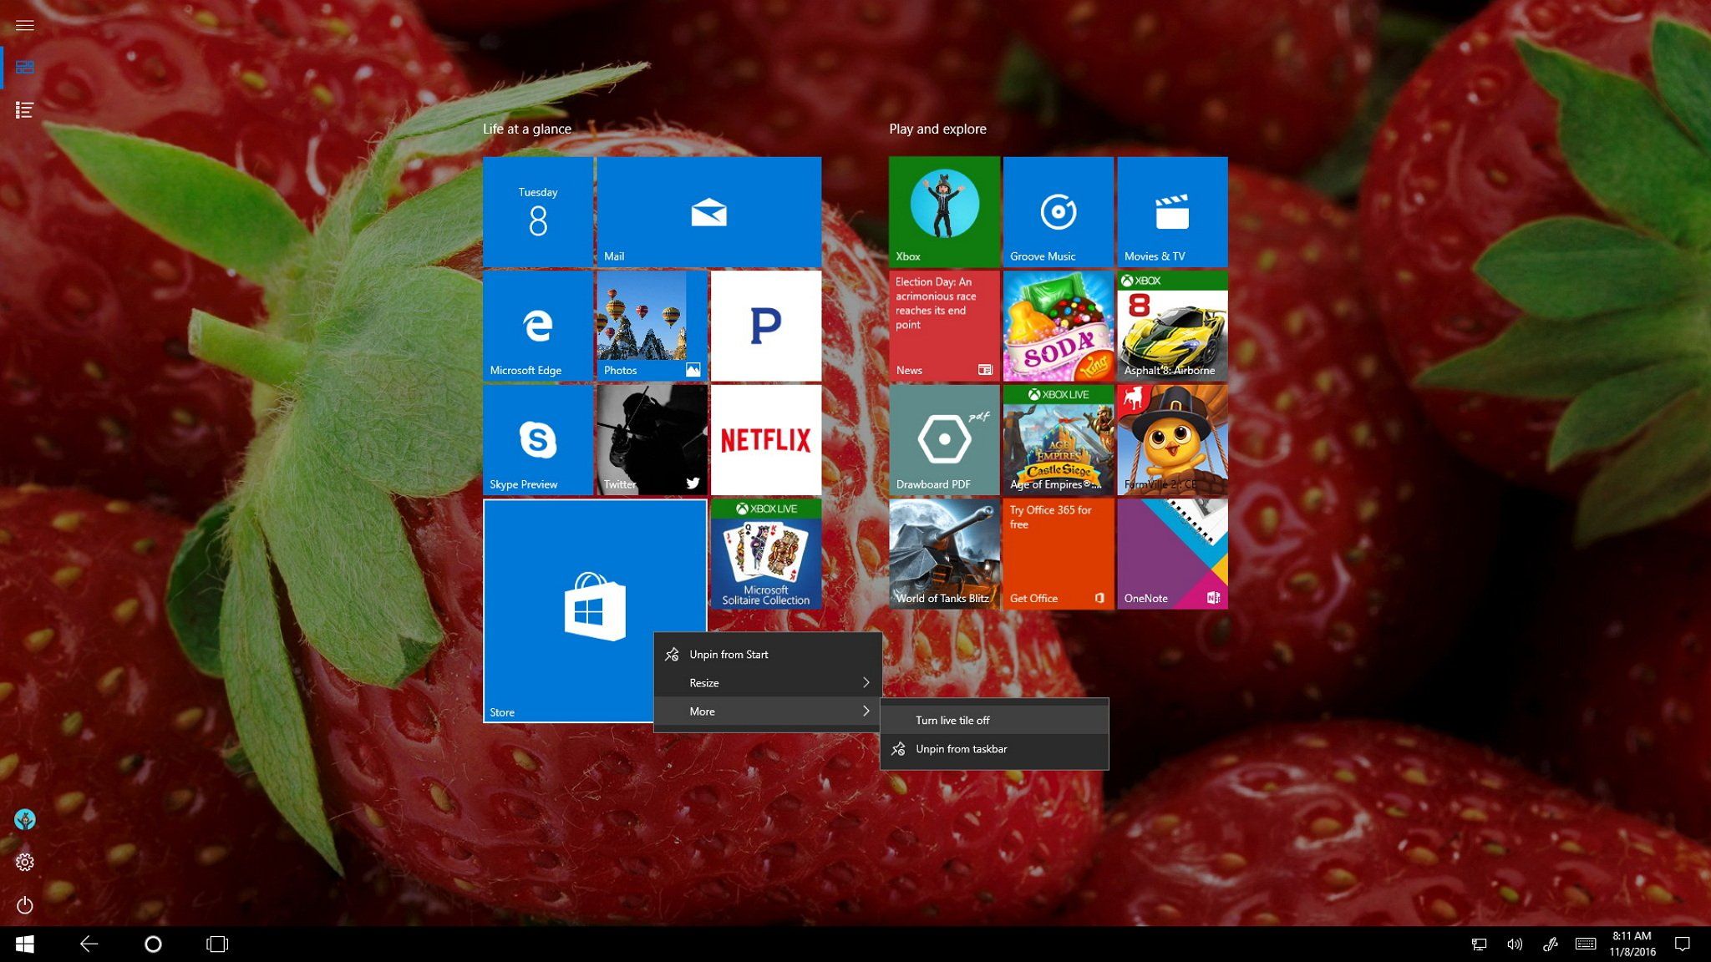Switch to the All apps list icon

pos(24,109)
